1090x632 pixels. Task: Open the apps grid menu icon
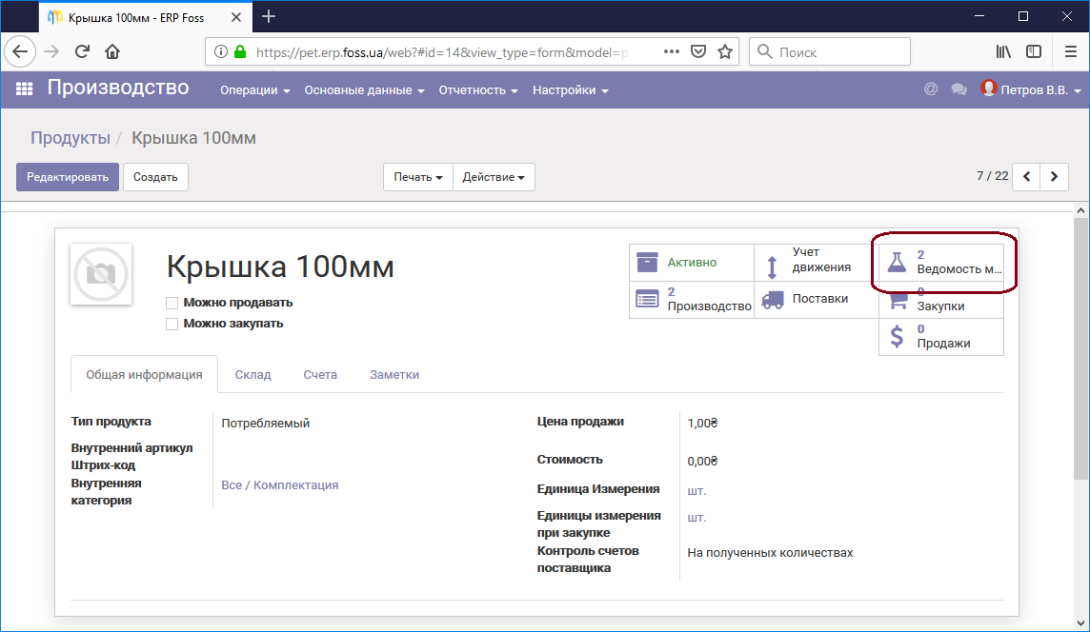(x=25, y=89)
